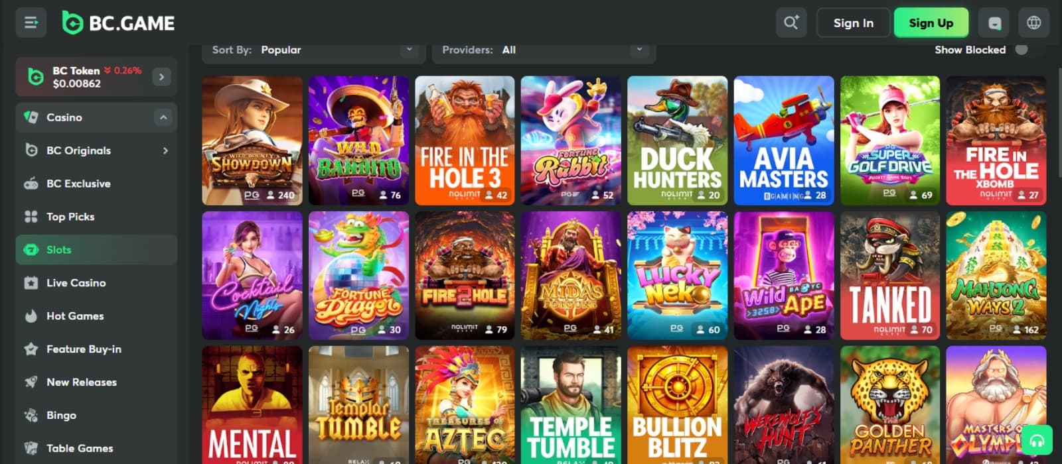Open Tanked game tile

click(x=890, y=276)
